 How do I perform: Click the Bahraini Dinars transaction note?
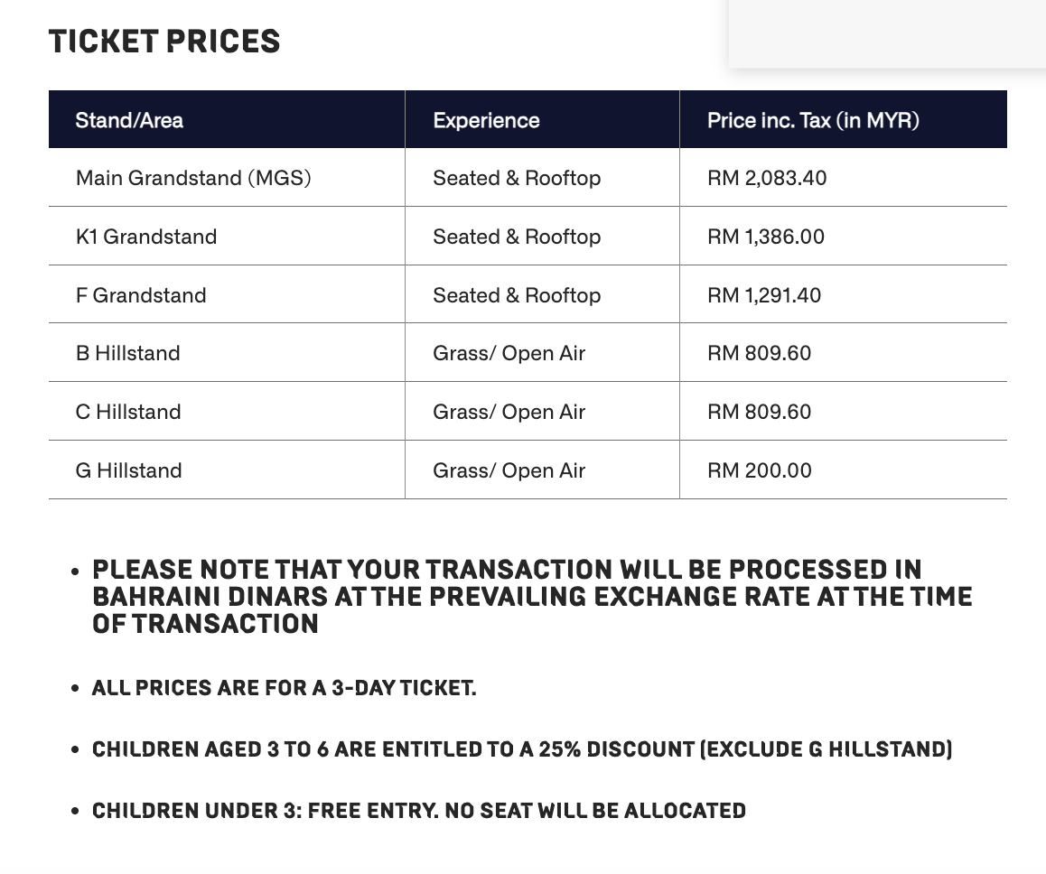[x=532, y=597]
